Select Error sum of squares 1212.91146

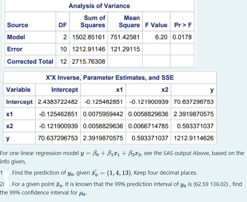tap(89, 49)
